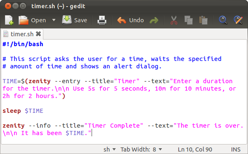Undo the last edit
Screen dimensions: 248x154
130,20
